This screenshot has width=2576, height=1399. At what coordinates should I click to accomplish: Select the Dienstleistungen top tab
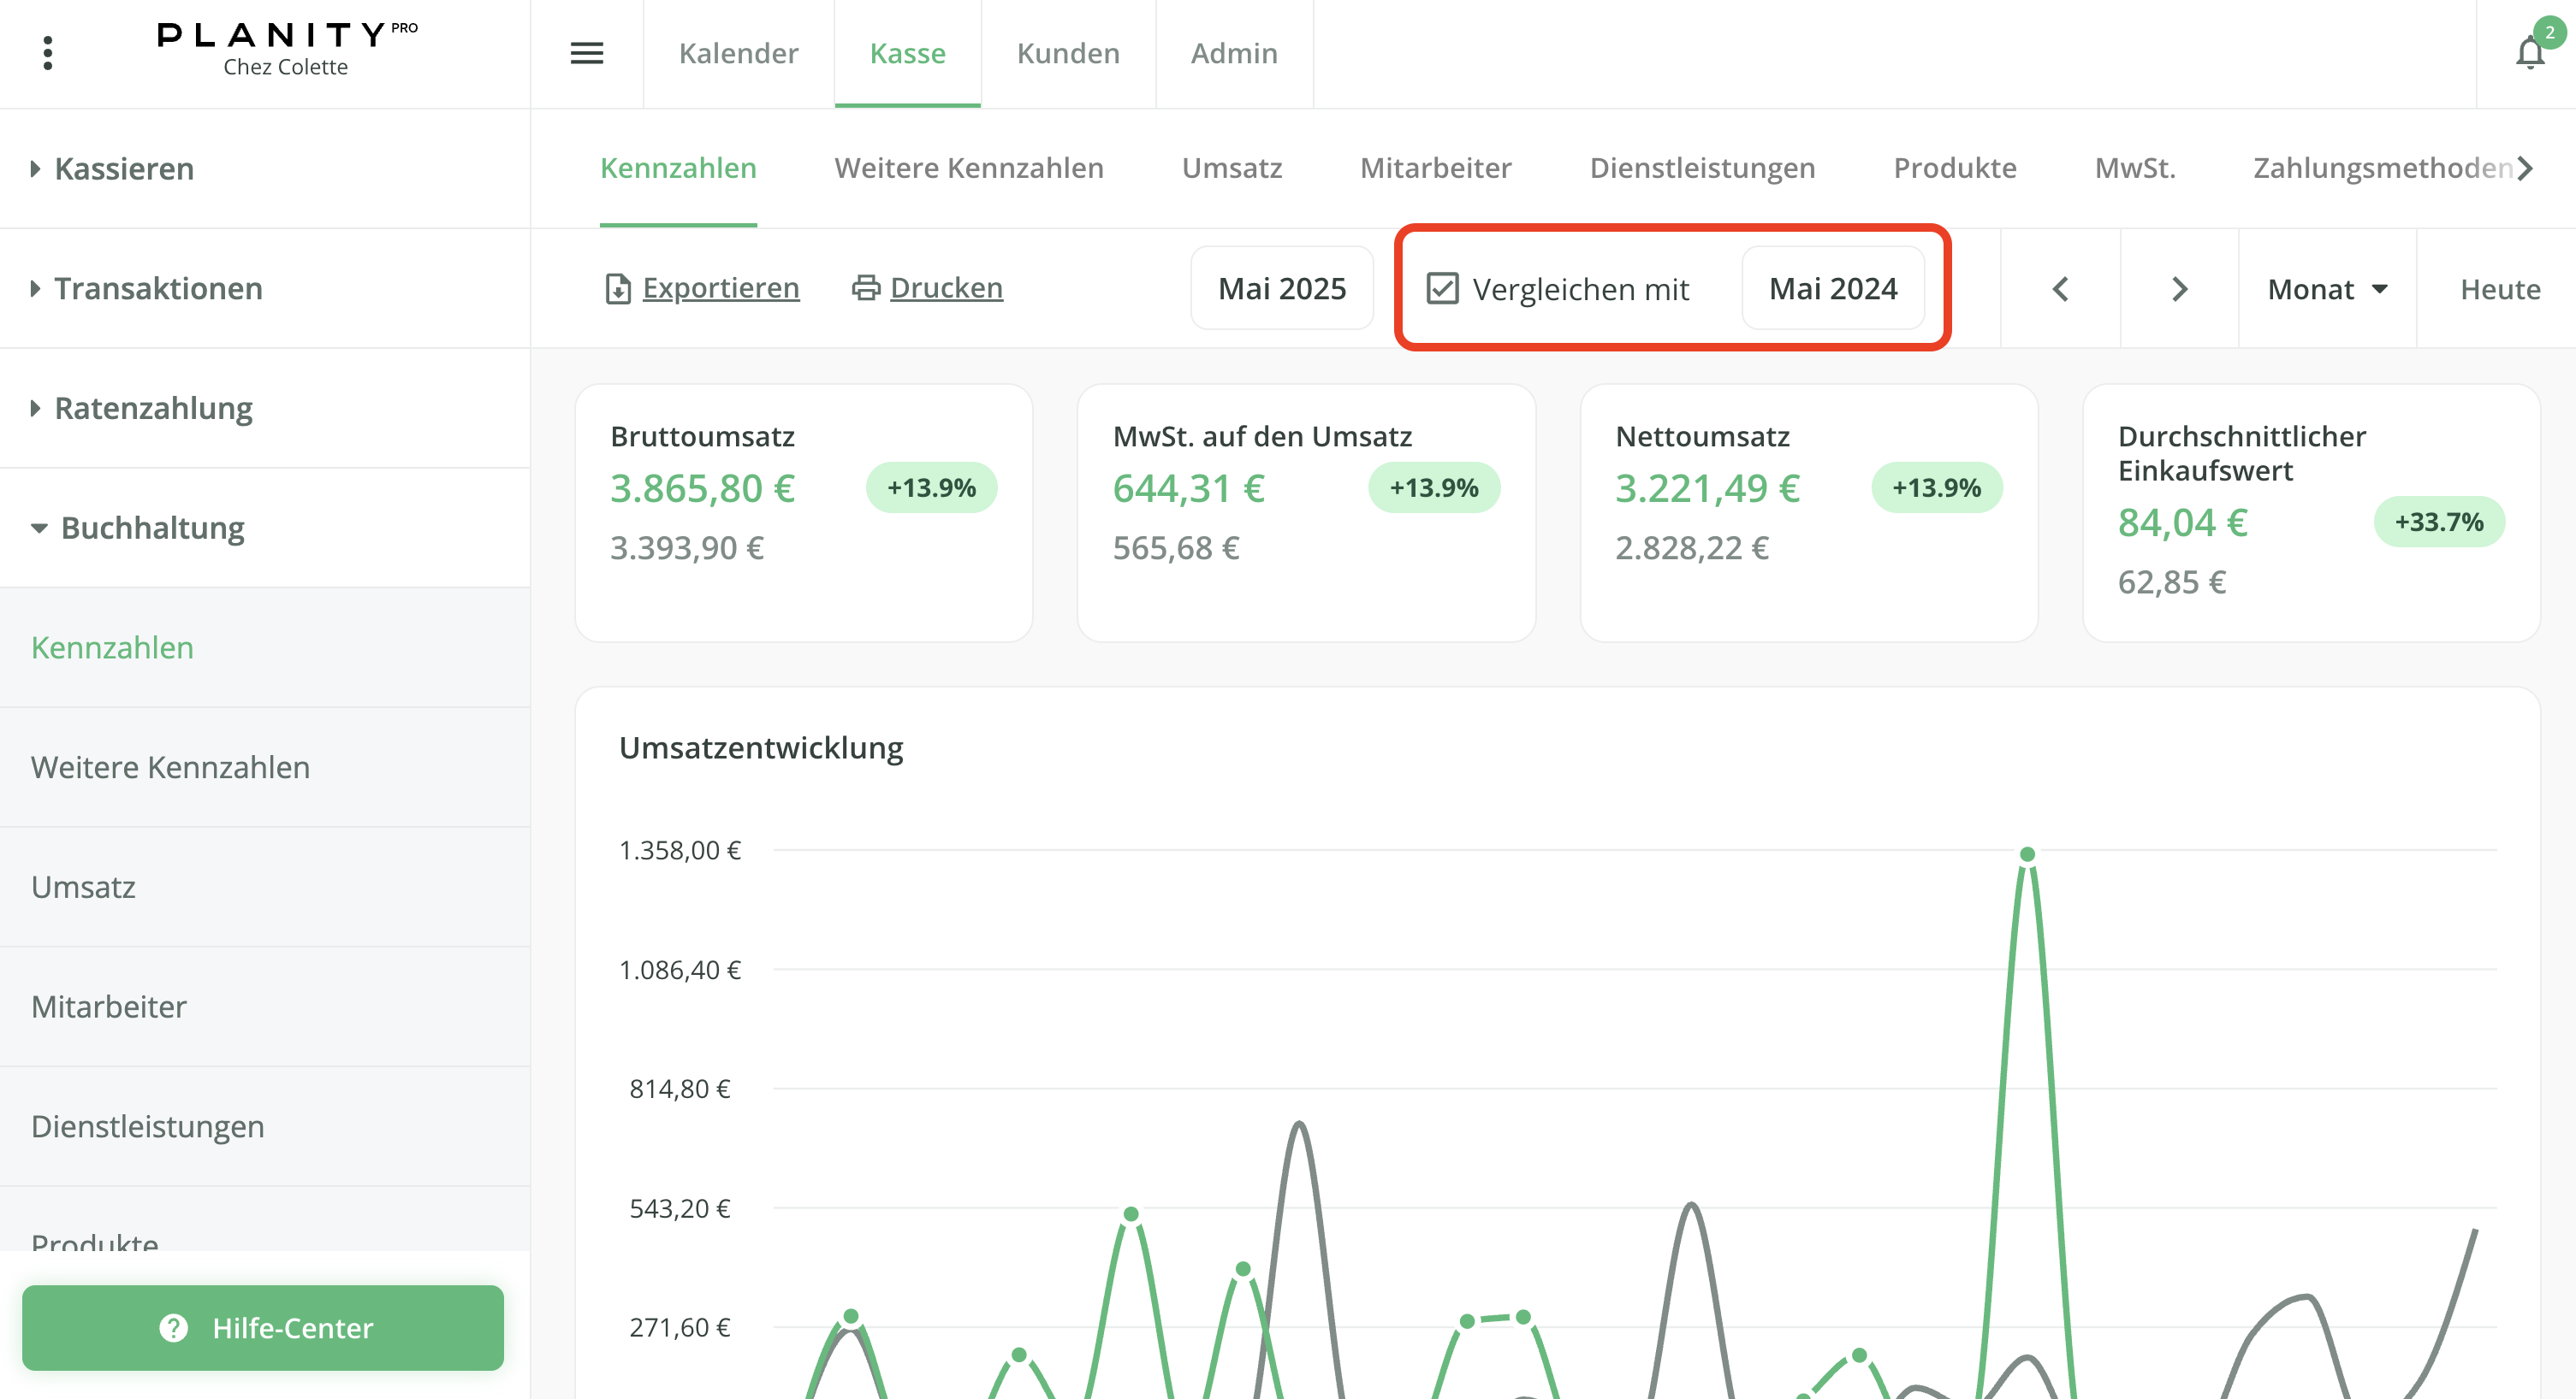(x=1702, y=168)
